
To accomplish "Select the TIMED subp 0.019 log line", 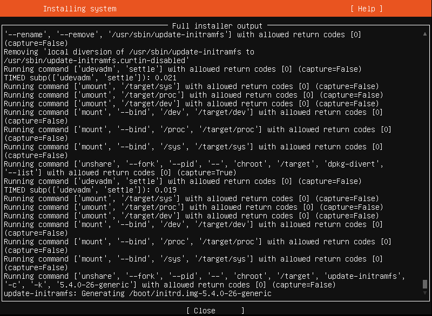I will coord(90,190).
